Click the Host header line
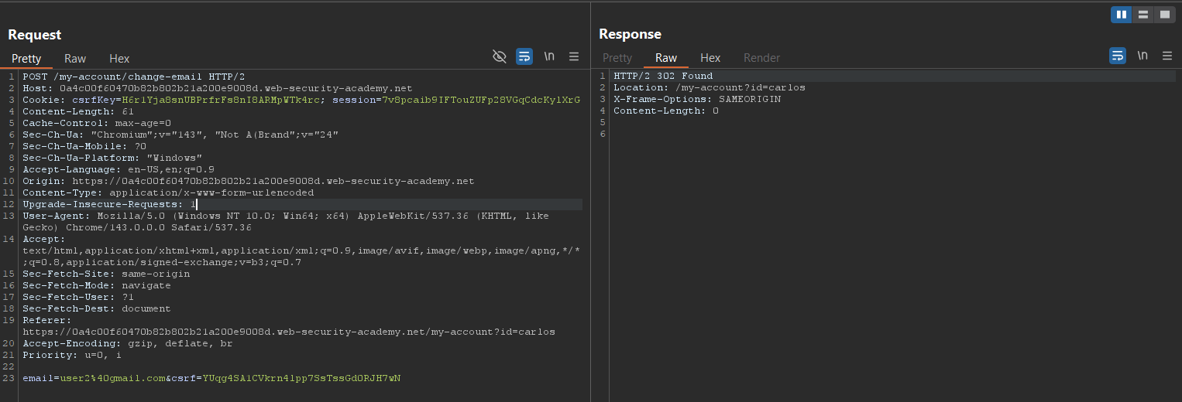The width and height of the screenshot is (1182, 402). point(217,88)
